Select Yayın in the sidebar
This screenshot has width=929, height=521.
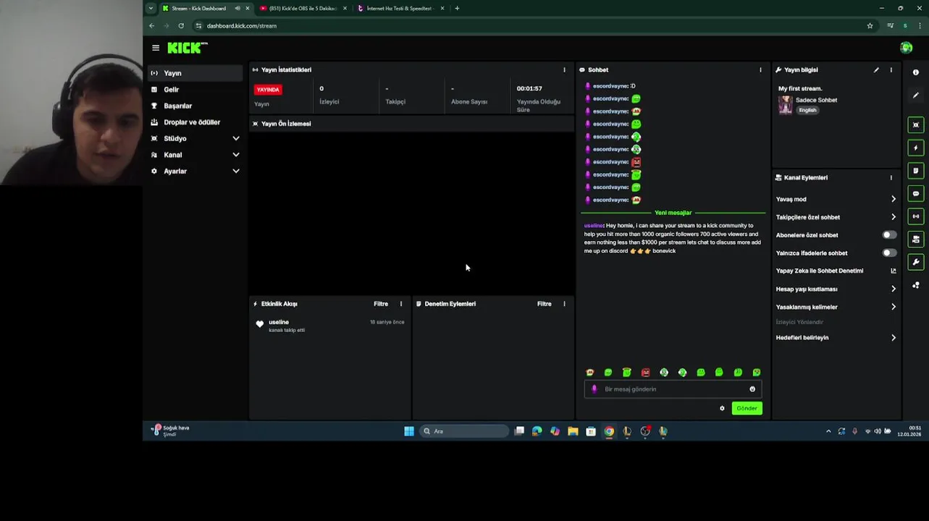pos(195,73)
